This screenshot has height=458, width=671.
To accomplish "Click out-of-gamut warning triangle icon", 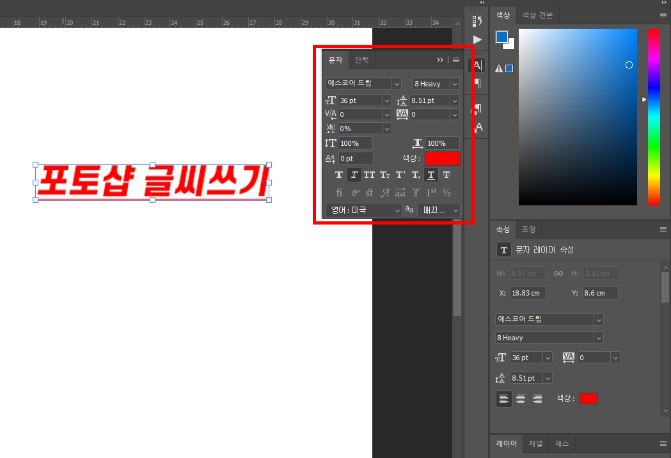I will (x=499, y=68).
